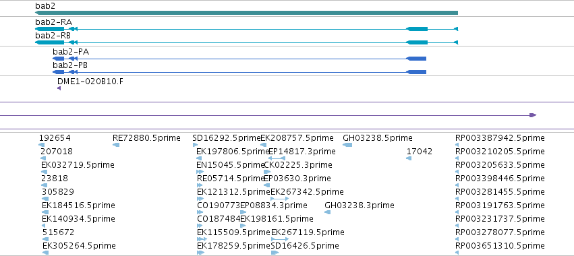Click the RE05714.5prime label

pos(230,178)
